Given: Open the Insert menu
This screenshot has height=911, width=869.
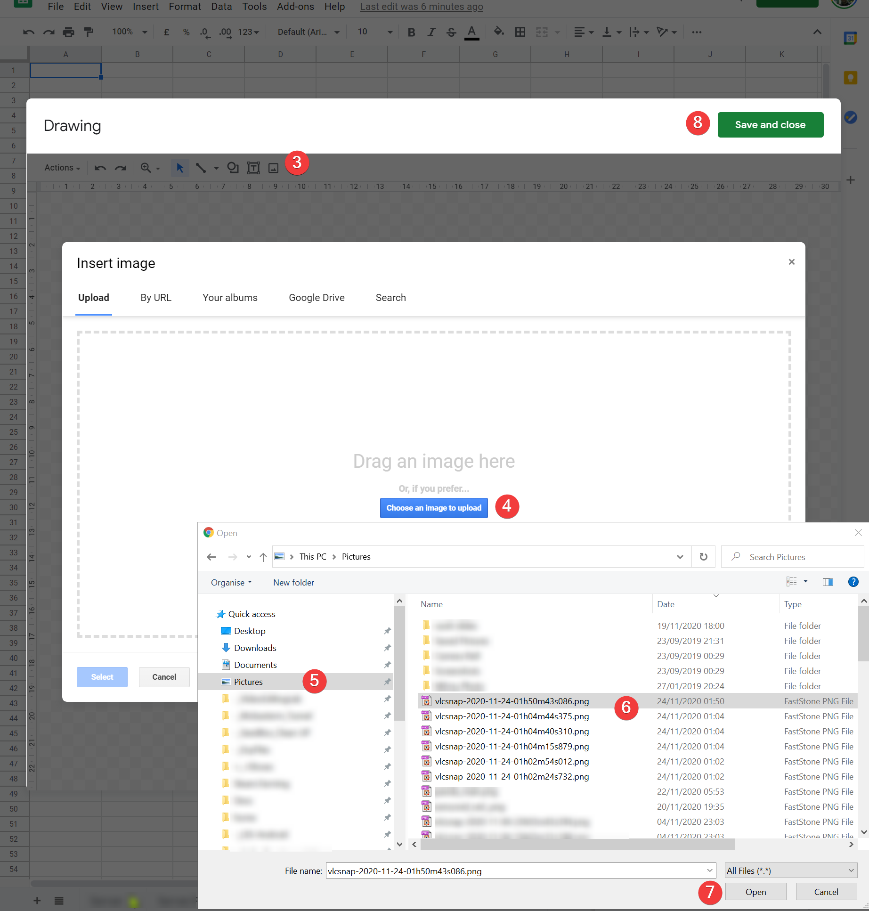Looking at the screenshot, I should pos(146,7).
